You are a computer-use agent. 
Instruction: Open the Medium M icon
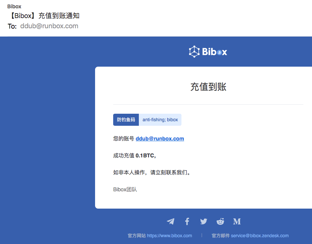[237, 221]
